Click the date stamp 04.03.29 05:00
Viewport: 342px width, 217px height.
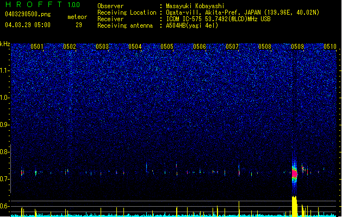click(28, 25)
